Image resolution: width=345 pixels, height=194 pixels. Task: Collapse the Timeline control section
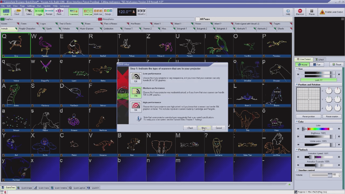point(297,170)
